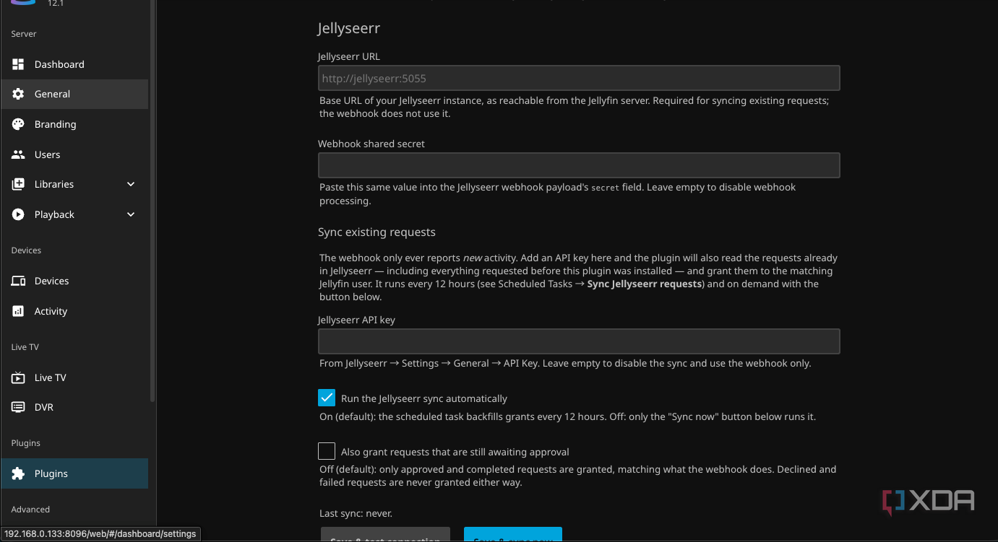
Task: Click the bold 'Sync Jellyseerr requests' text
Action: pyautogui.click(x=645, y=284)
